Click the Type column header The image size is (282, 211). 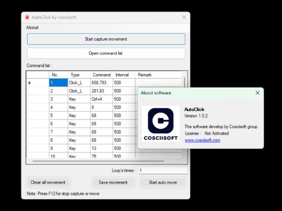(75, 75)
